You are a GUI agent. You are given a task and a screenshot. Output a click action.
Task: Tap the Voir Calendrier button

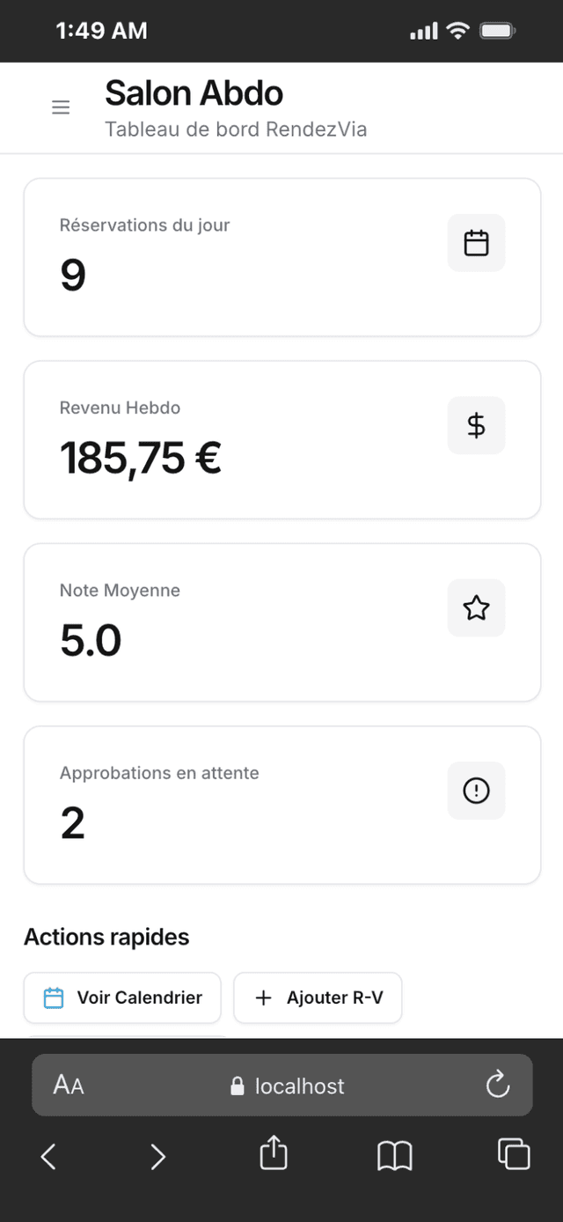tap(122, 997)
